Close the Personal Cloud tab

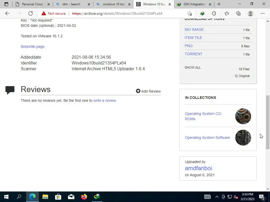[x=49, y=4]
